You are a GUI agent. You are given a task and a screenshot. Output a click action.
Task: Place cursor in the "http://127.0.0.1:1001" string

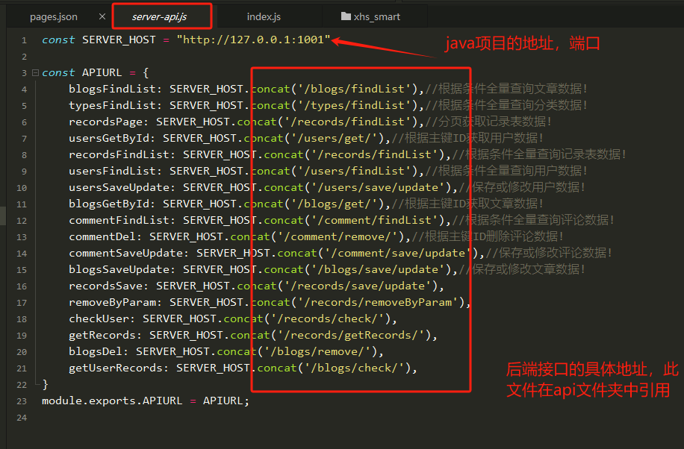click(253, 40)
